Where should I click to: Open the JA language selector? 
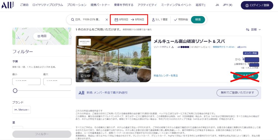click(217, 5)
